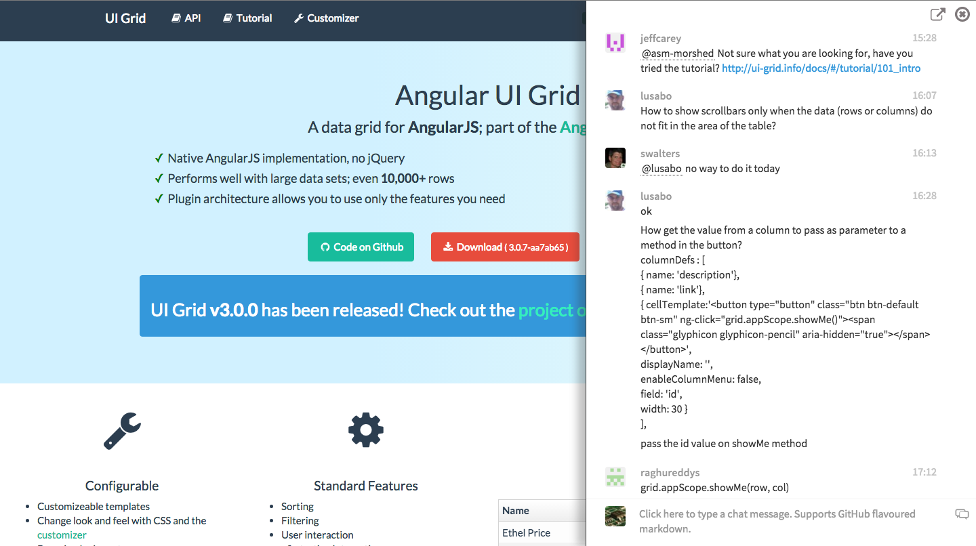Toggle compose mode icon beside chat input
This screenshot has height=546, width=976.
coord(962,514)
